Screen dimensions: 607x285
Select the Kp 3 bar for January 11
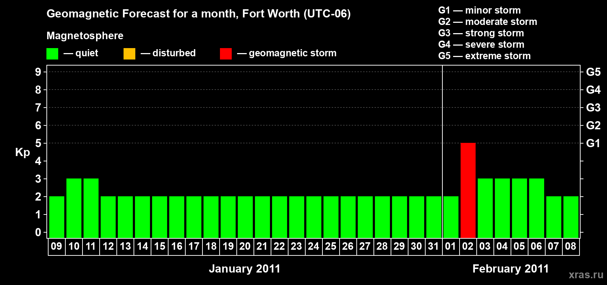(91, 208)
